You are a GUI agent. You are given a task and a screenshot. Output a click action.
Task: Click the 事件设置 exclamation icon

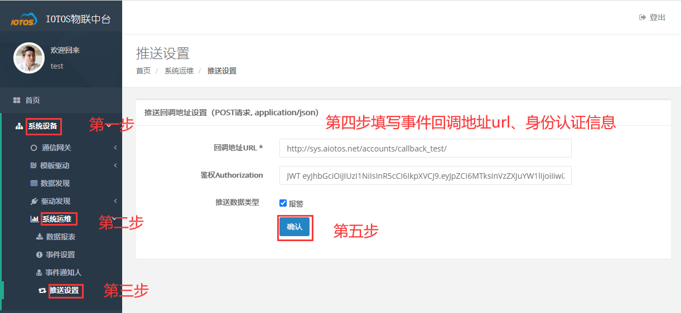(x=39, y=255)
